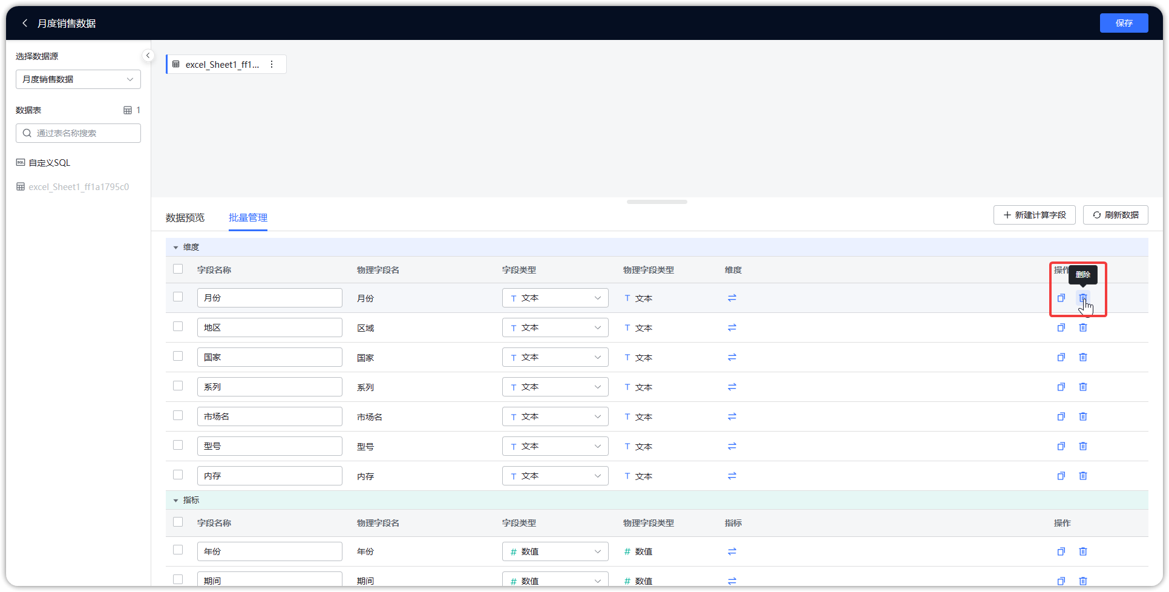Click 刷新数据 button
This screenshot has width=1169, height=592.
coord(1115,215)
